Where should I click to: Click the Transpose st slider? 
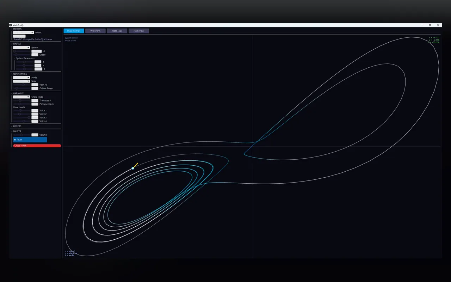tap(21, 100)
